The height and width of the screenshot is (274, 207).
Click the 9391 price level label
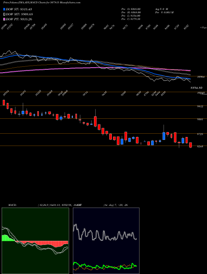click(200, 119)
